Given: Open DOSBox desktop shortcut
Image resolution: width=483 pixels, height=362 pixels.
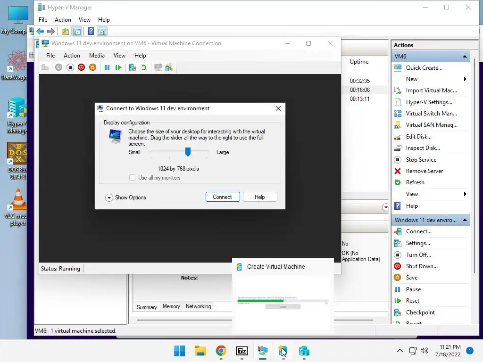Looking at the screenshot, I should [17, 161].
